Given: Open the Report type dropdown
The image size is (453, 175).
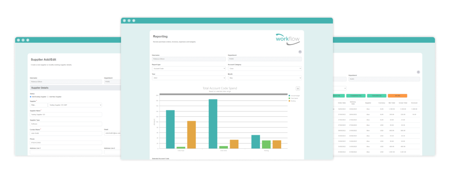Looking at the screenshot, I should point(189,68).
